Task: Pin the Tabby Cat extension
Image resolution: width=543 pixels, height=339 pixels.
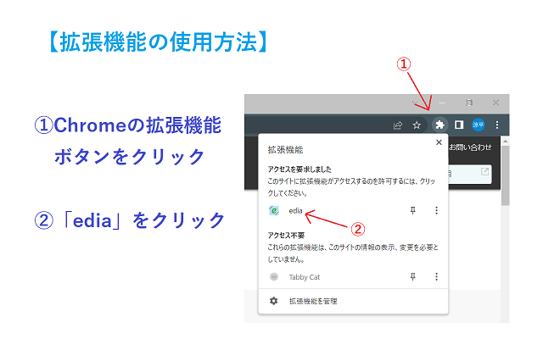Action: tap(413, 276)
